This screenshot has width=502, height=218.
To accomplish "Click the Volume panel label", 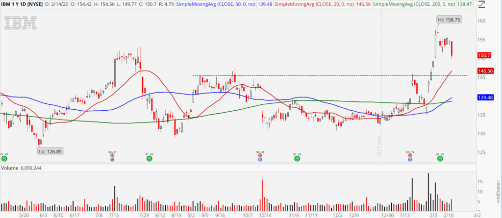I will pyautogui.click(x=9, y=168).
